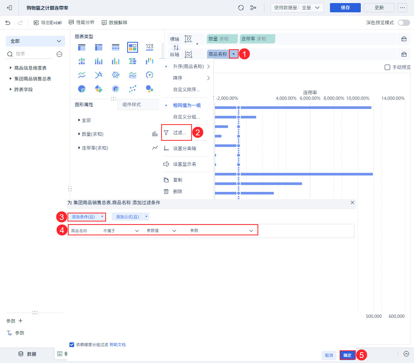Open the 参数值 type dropdown

pos(162,231)
